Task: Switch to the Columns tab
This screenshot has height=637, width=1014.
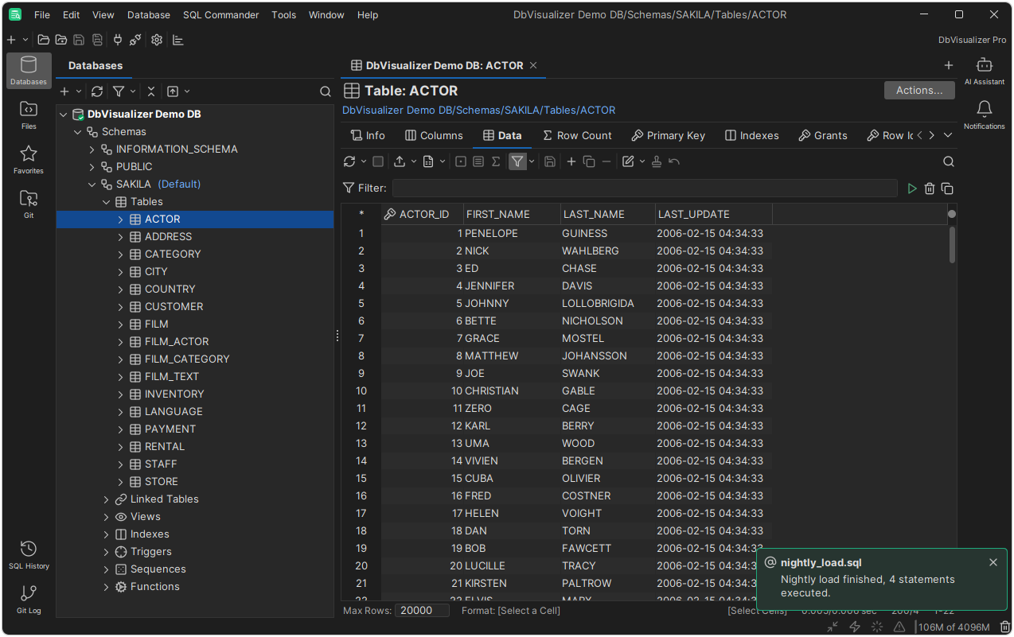Action: click(434, 135)
